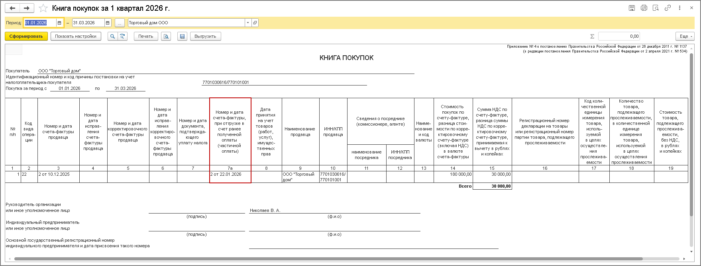
Task: Open the selected organization card icon
Action: pos(255,23)
